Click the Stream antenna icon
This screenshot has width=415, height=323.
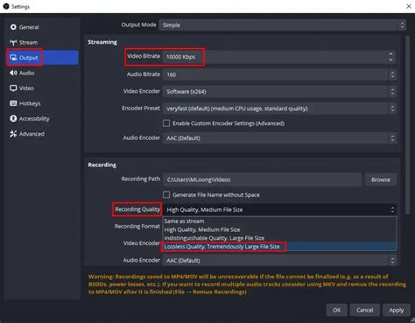[x=13, y=43]
